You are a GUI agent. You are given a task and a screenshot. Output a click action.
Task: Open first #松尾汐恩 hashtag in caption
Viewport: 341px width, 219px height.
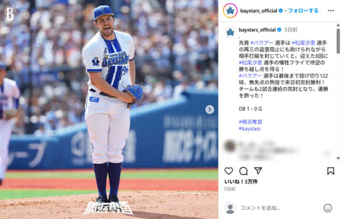303,43
